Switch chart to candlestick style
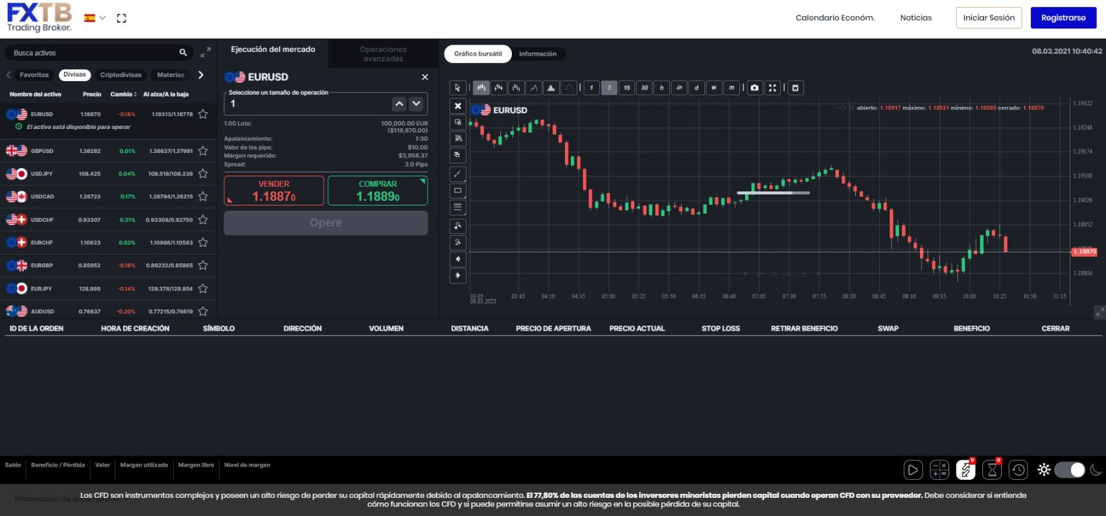Image resolution: width=1106 pixels, height=516 pixels. [x=481, y=88]
